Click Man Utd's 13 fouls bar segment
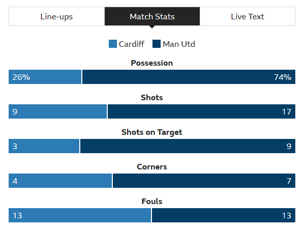 coord(224,215)
